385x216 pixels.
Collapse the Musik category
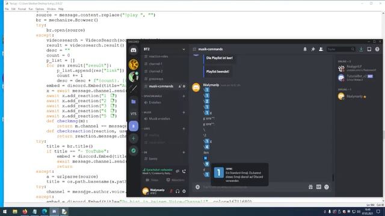(x=147, y=112)
